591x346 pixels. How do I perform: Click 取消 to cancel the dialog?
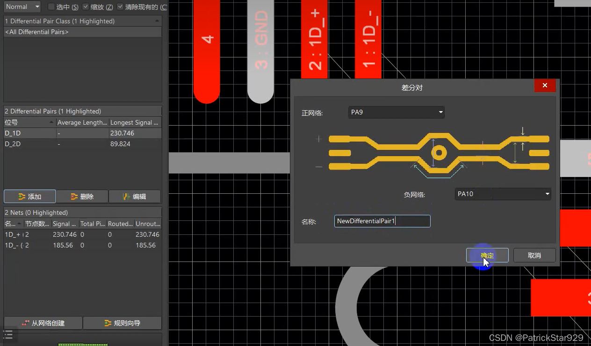(534, 255)
